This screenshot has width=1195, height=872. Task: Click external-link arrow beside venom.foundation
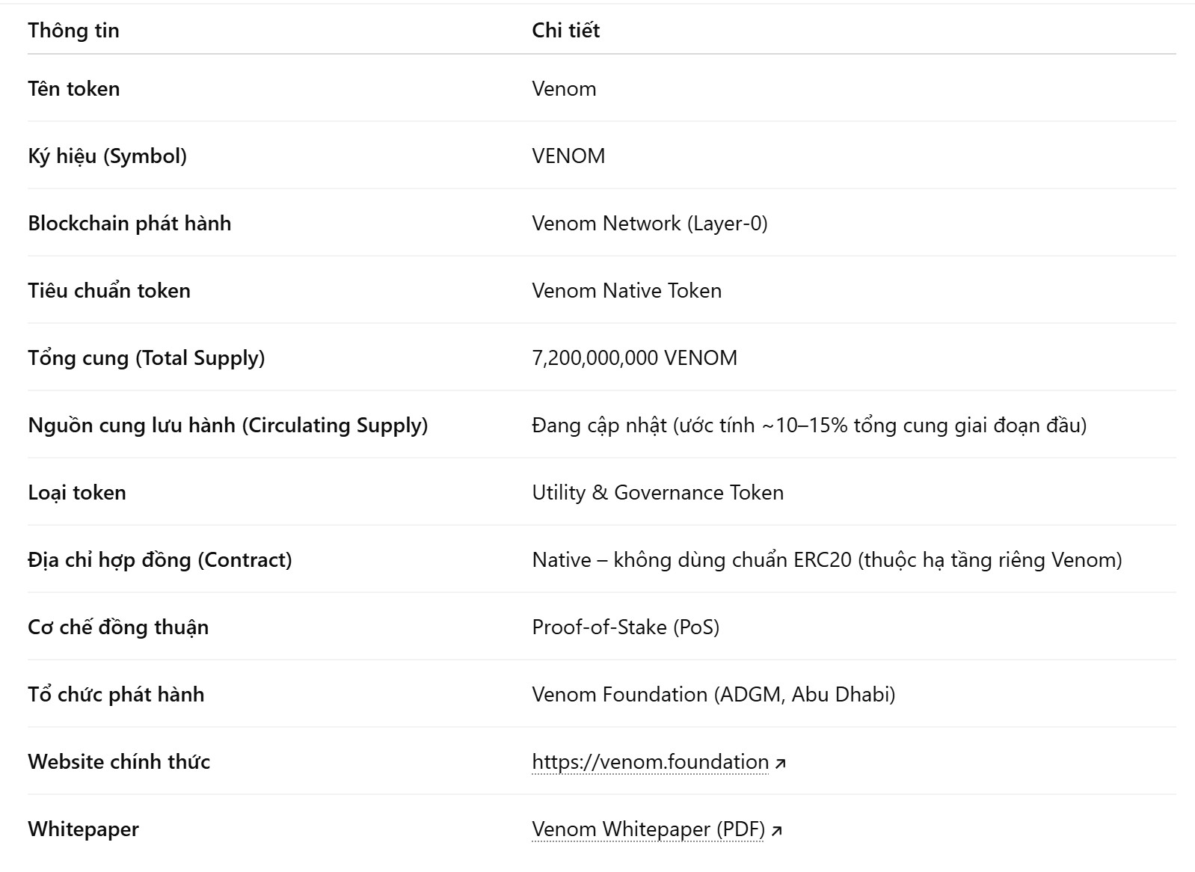[x=781, y=763]
